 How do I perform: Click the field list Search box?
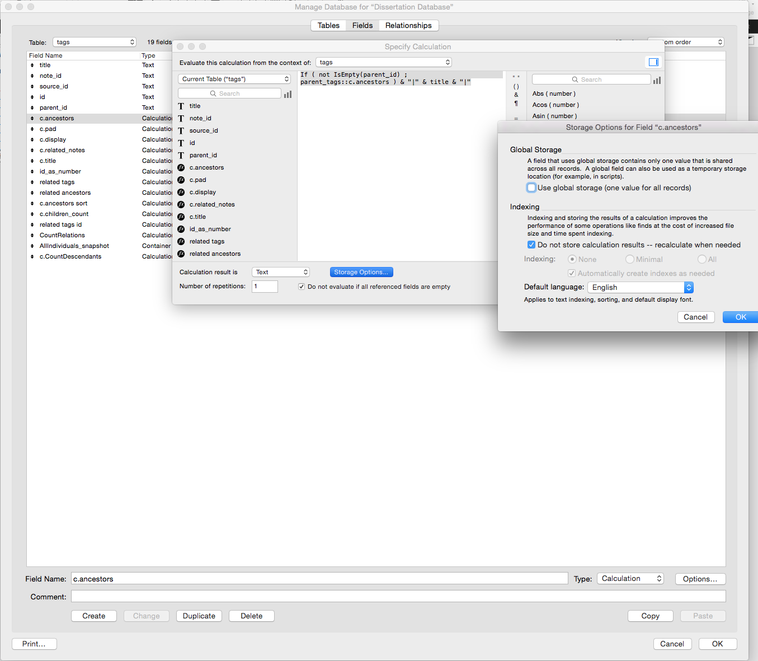tap(229, 93)
